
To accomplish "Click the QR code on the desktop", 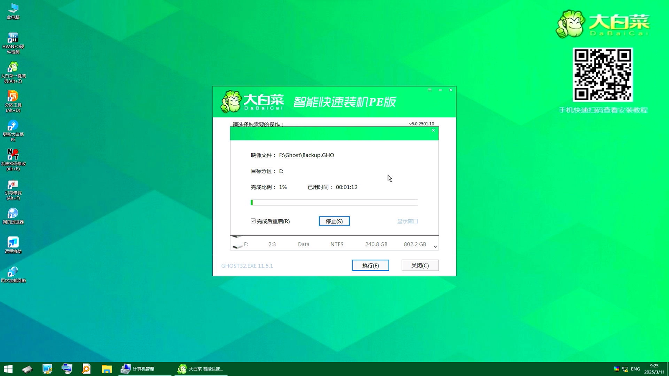I will (603, 75).
